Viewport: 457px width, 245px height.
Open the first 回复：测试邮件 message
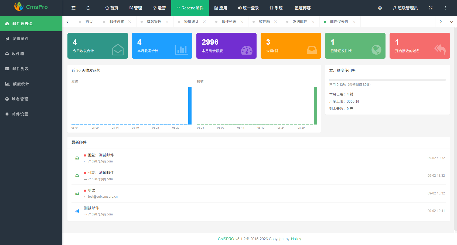point(259,158)
